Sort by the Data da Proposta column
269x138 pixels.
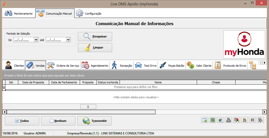[33, 82]
